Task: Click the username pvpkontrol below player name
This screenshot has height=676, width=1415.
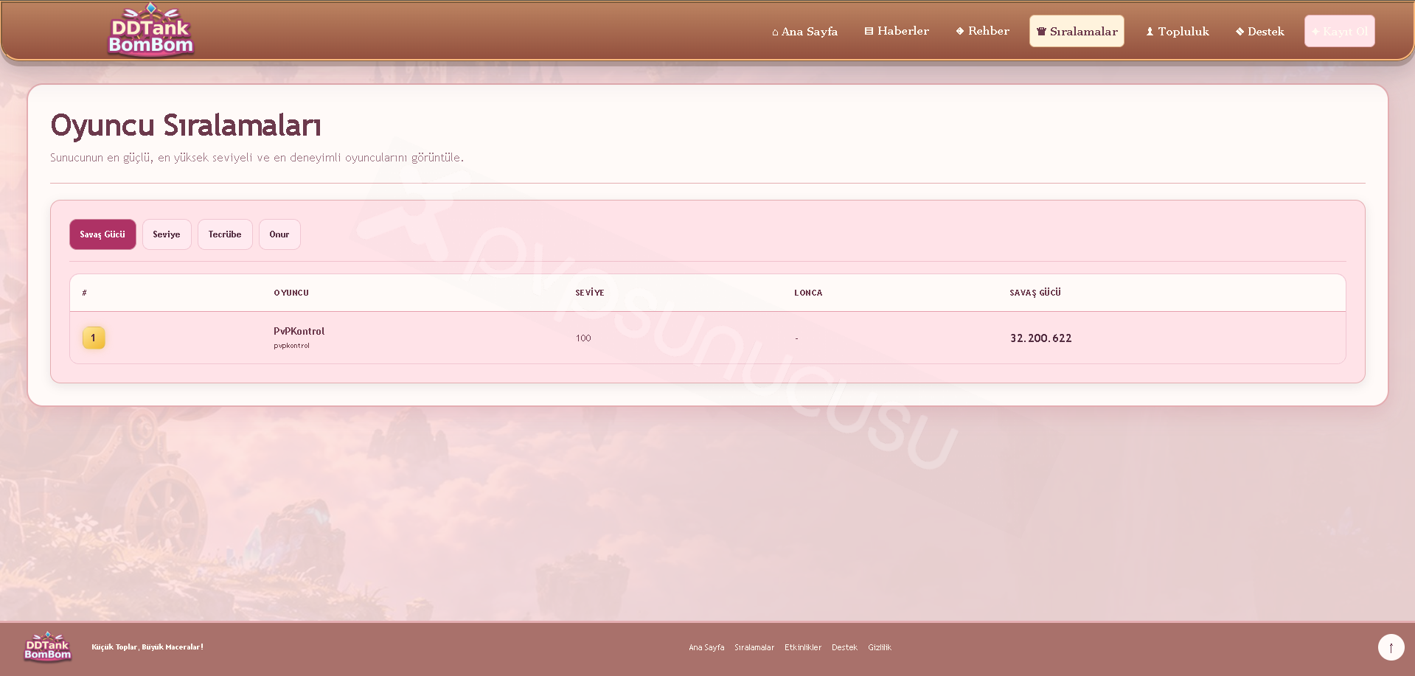Action: click(x=291, y=346)
